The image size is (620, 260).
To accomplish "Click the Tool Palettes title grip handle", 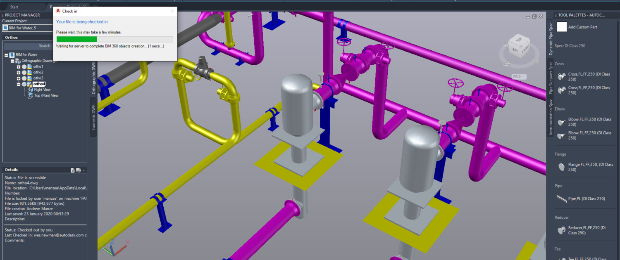I will 556,16.
